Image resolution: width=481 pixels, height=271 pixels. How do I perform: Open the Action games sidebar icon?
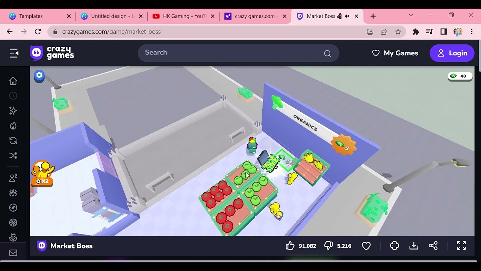pyautogui.click(x=13, y=193)
